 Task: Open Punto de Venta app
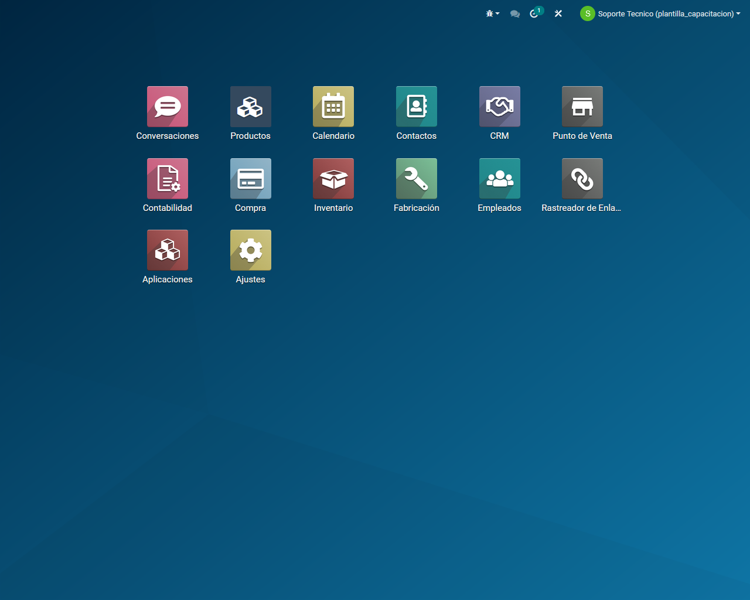coord(582,107)
